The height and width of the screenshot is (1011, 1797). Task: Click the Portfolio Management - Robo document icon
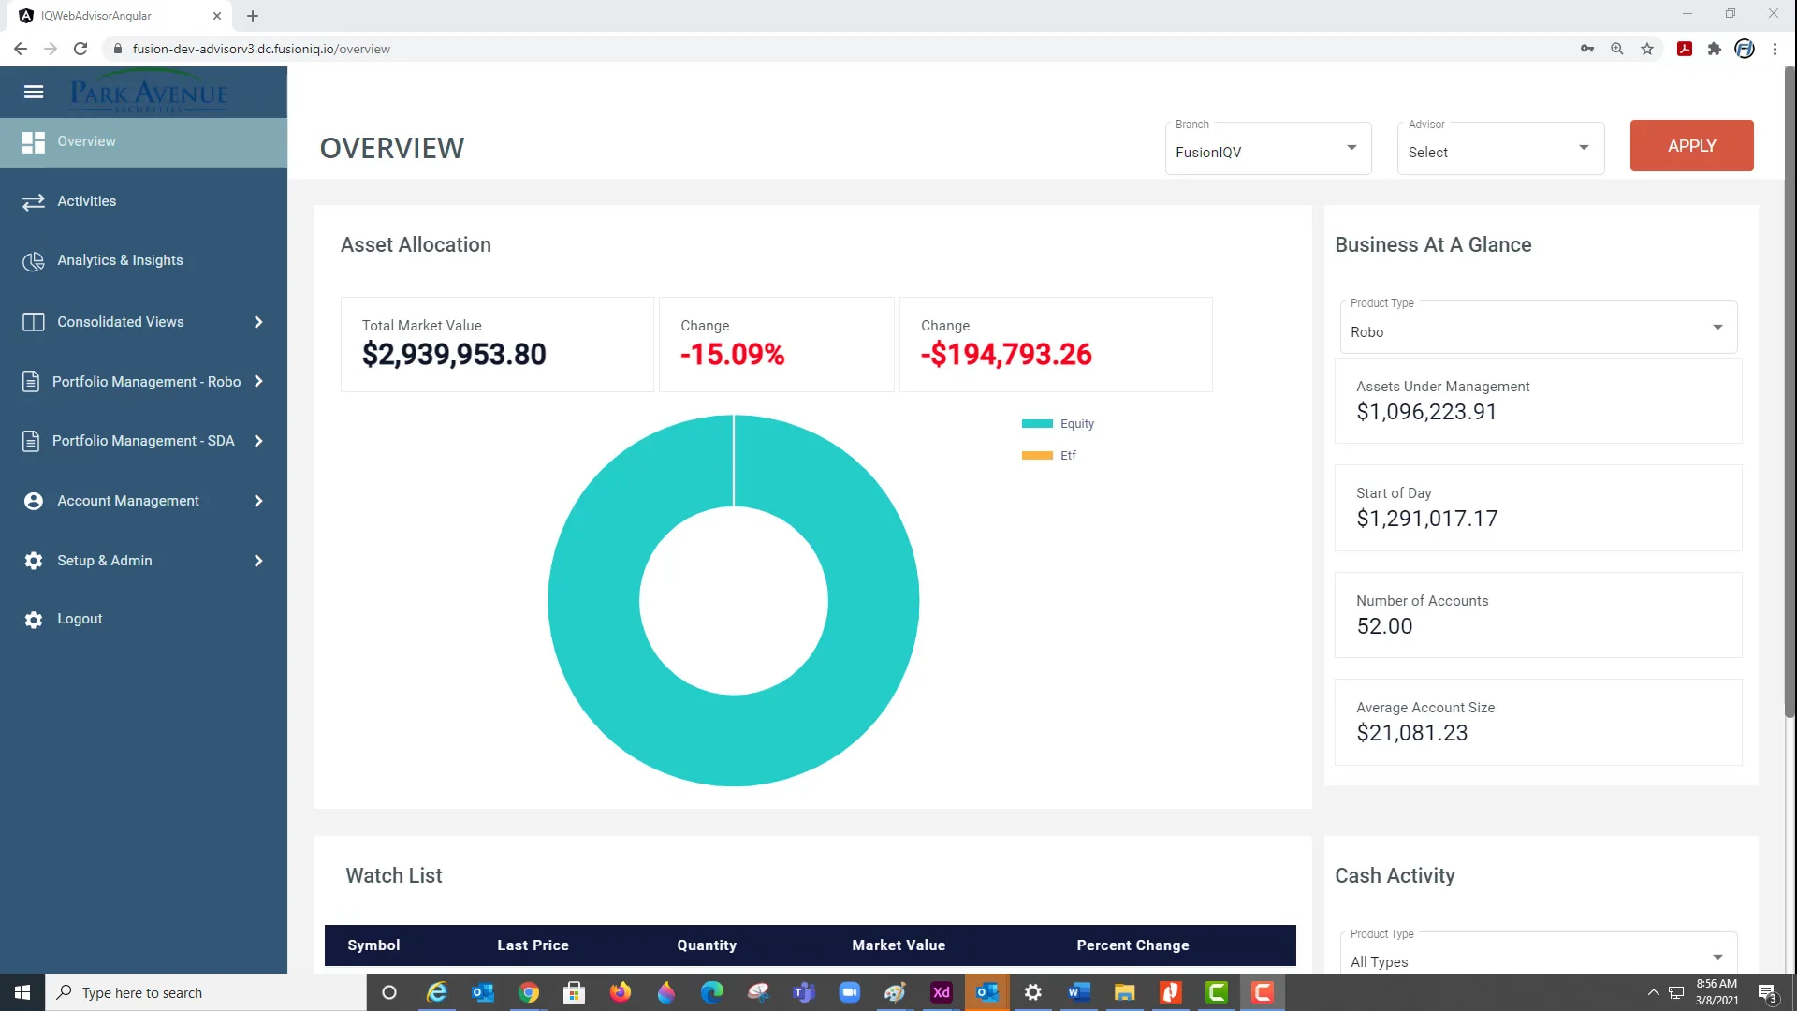click(31, 382)
